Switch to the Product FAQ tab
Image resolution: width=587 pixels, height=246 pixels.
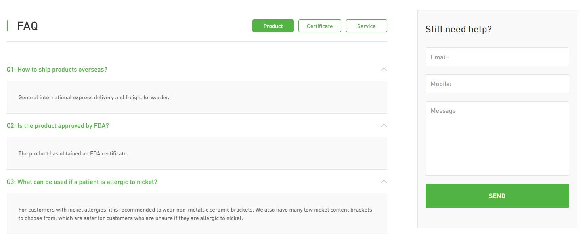point(273,26)
